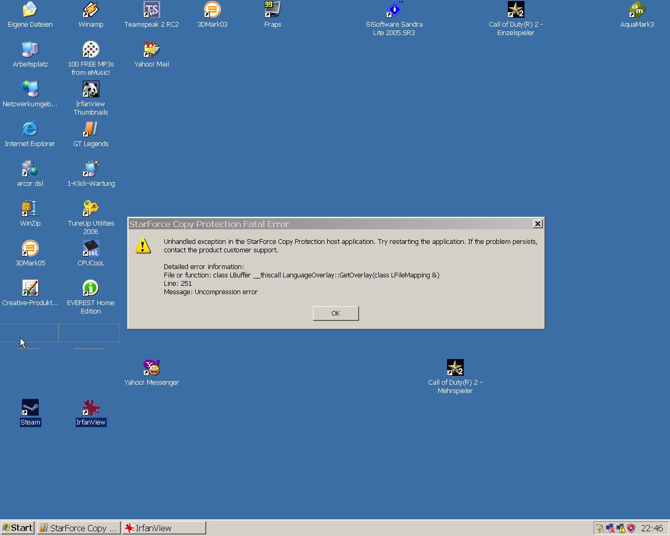Click 'Message: Uncompression error' text
This screenshot has height=536, width=670.
coord(210,292)
